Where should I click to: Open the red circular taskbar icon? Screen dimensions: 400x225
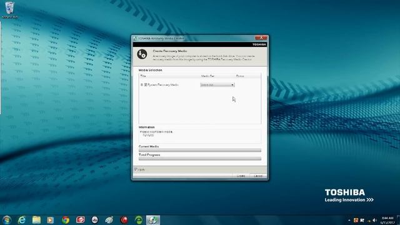tap(124, 220)
